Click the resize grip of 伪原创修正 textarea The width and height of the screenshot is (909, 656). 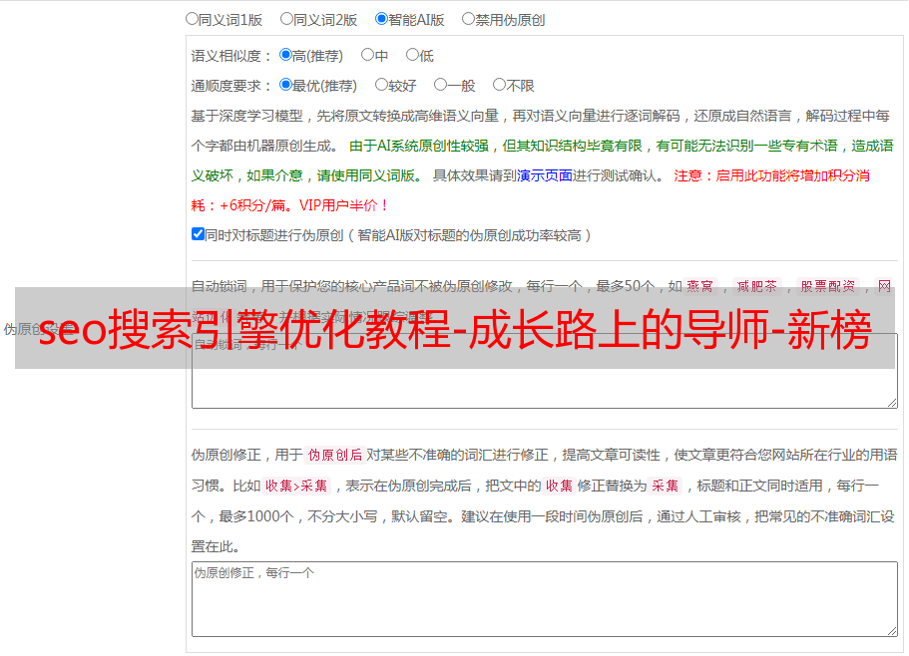[892, 632]
